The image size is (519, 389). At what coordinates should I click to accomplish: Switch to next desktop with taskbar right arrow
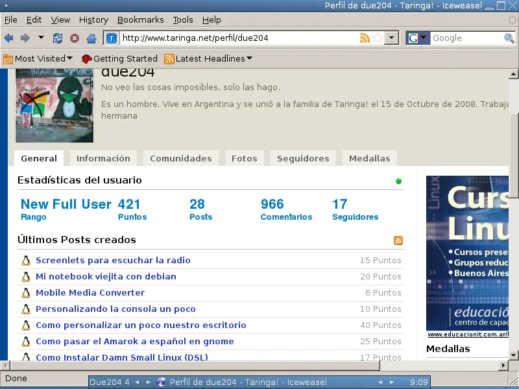(149, 383)
